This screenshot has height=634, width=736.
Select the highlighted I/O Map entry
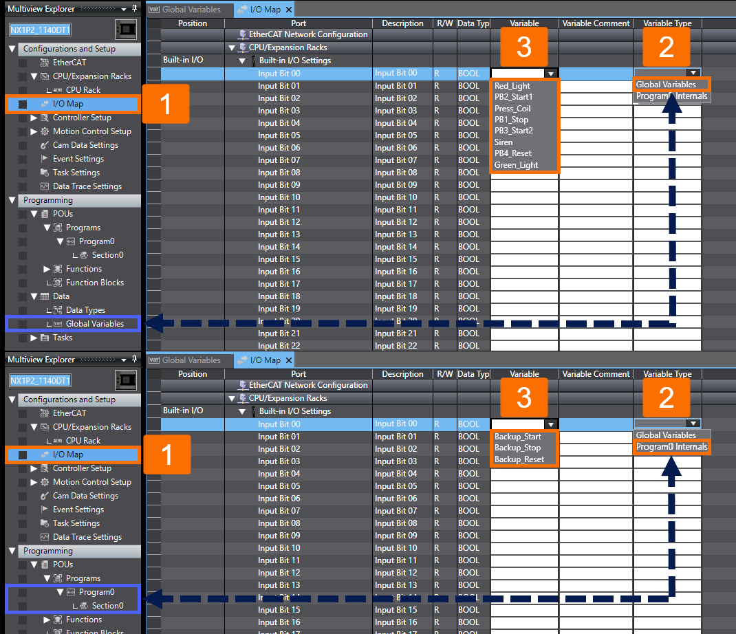pyautogui.click(x=67, y=104)
